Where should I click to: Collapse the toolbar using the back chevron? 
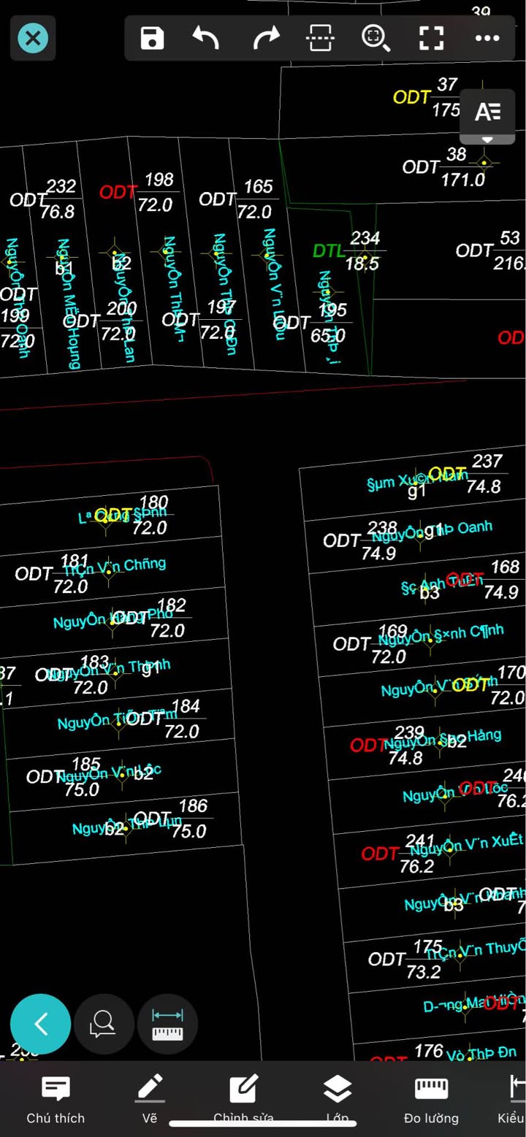41,1024
